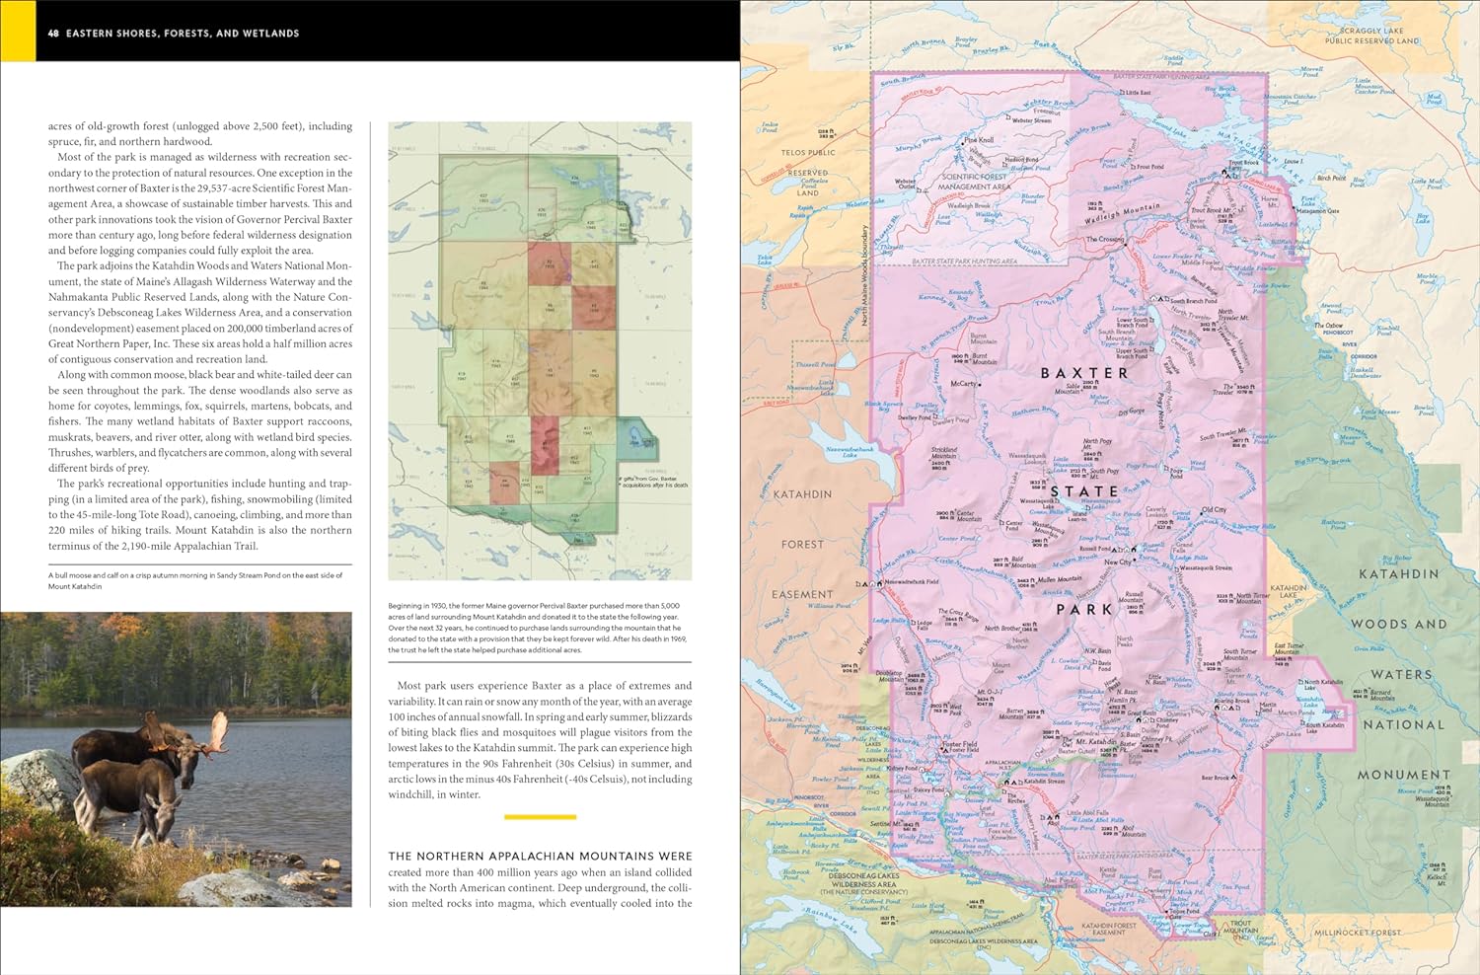Select 'The Northern Appalachian Mountains Were' heading
1480x975 pixels.
tap(540, 856)
